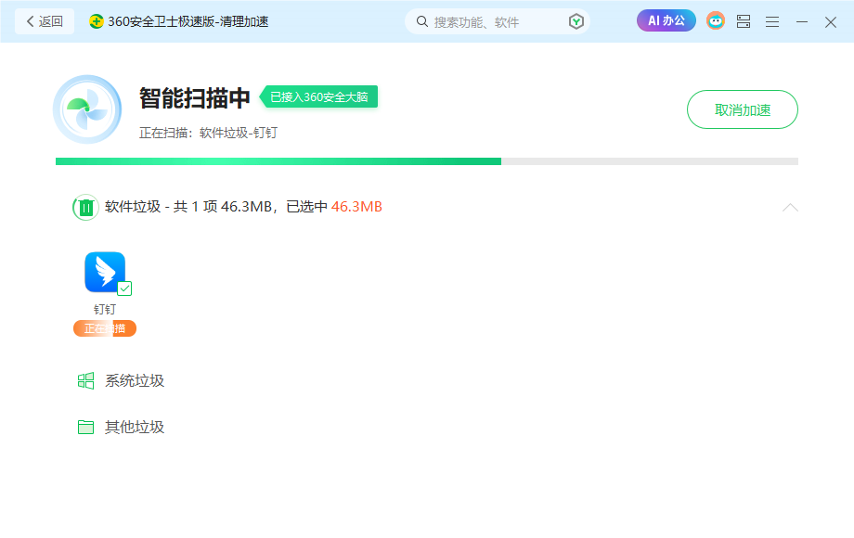The image size is (854, 538).
Task: Click the 已接入360安全大脑 badge
Action: coord(318,96)
